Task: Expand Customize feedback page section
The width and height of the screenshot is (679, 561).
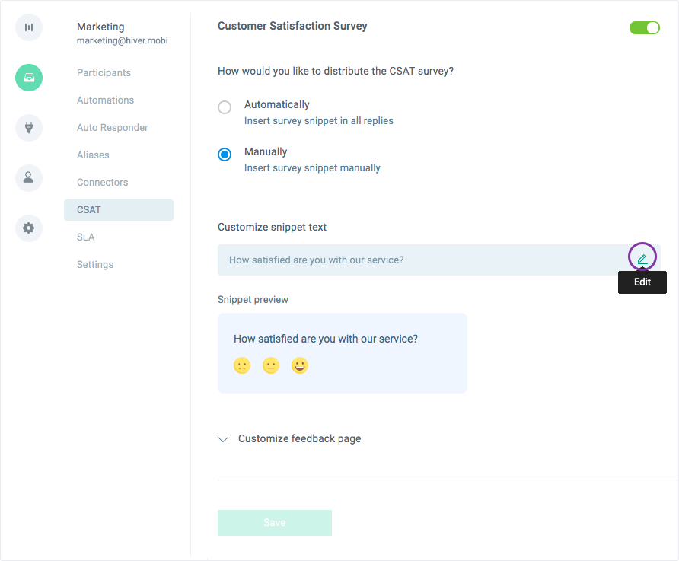Action: pos(289,439)
